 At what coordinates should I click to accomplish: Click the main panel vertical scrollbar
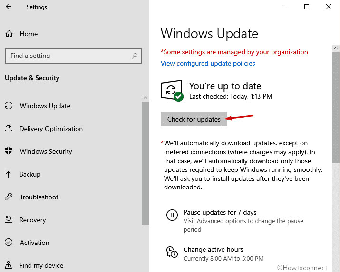pyautogui.click(x=336, y=104)
